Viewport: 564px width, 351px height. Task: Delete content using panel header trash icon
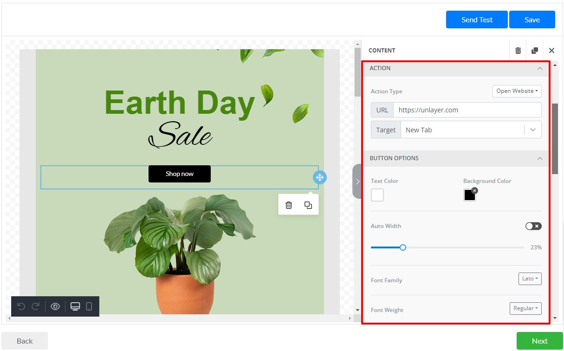coord(518,51)
